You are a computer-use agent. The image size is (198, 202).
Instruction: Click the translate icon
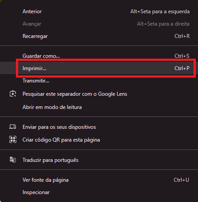tap(13, 160)
